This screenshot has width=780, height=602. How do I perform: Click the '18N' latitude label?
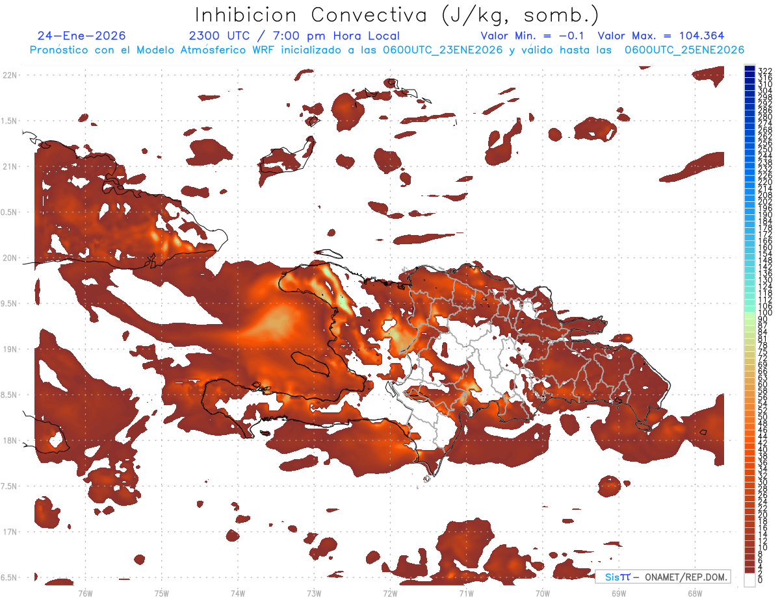pos(9,440)
